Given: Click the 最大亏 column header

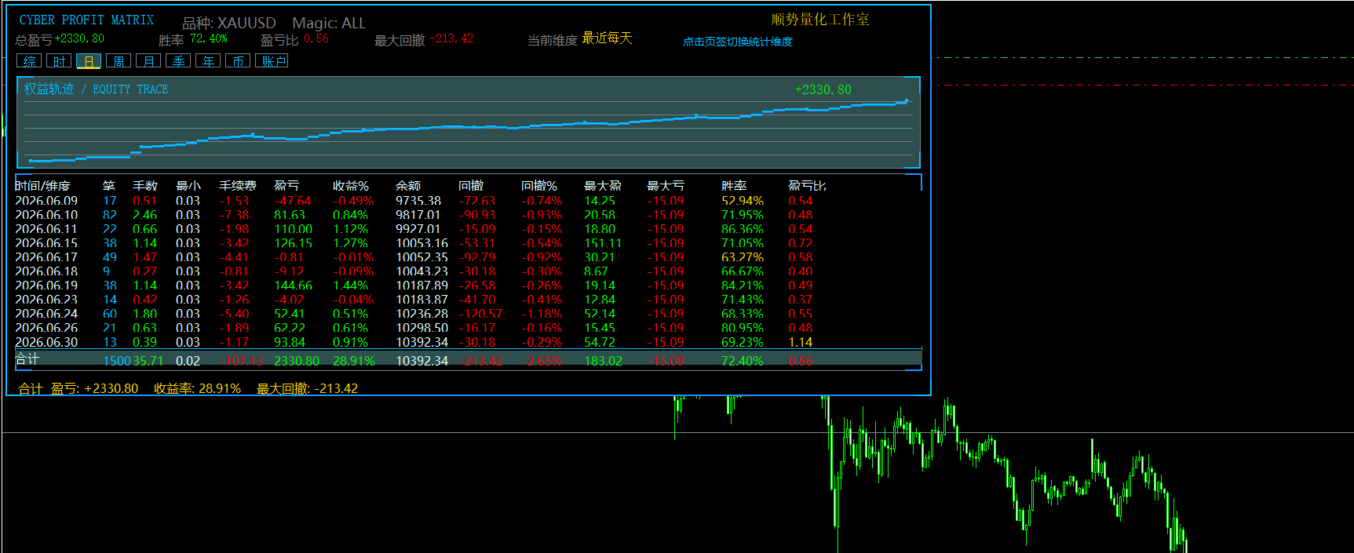Looking at the screenshot, I should coord(666,186).
